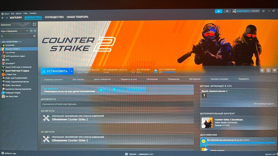Open the 15 August update wrench icon
This screenshot has width=278, height=156.
pyautogui.click(x=46, y=139)
